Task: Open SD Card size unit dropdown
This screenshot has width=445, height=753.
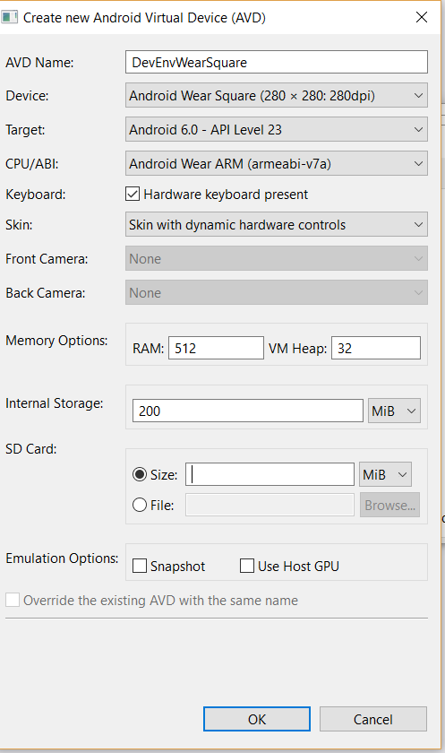Action: click(x=385, y=475)
